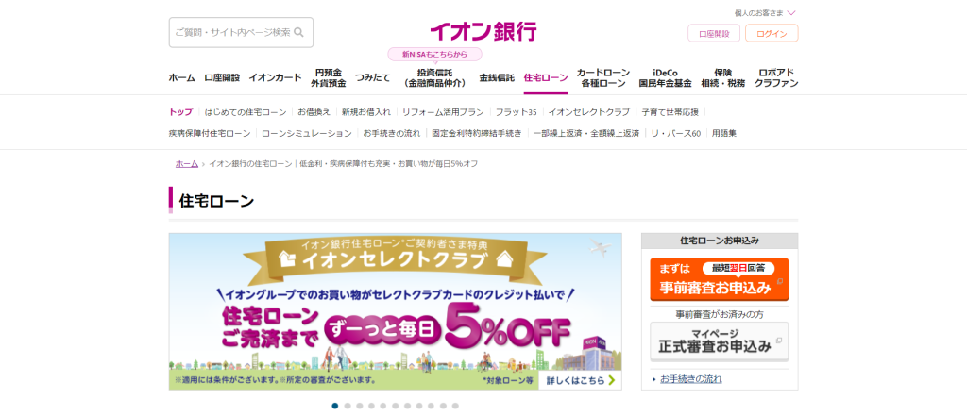
Task: Open 保険 相続・税務 menu
Action: click(722, 77)
